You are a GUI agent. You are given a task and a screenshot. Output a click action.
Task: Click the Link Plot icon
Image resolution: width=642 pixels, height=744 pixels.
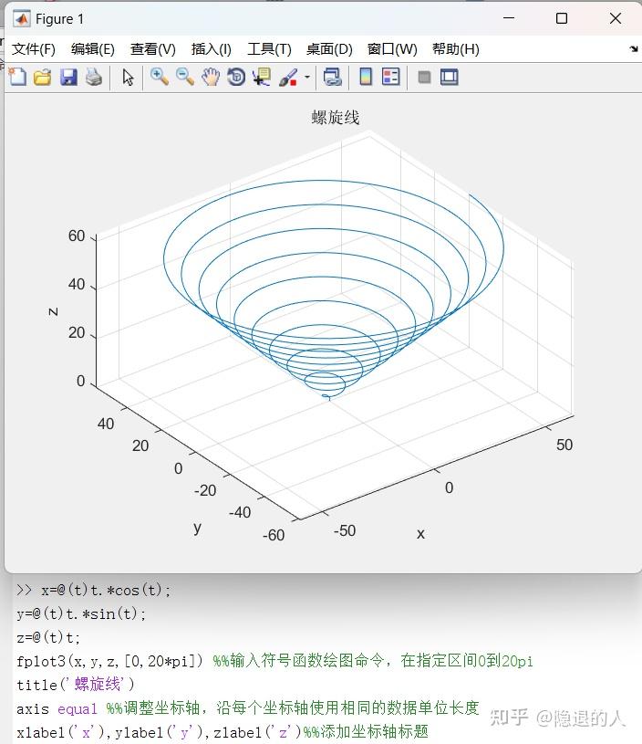(332, 77)
